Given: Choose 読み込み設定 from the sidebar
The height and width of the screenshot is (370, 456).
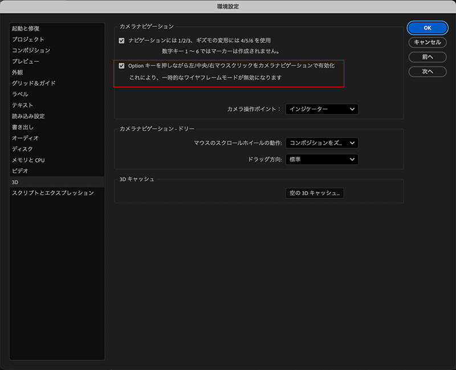Looking at the screenshot, I should pos(28,116).
